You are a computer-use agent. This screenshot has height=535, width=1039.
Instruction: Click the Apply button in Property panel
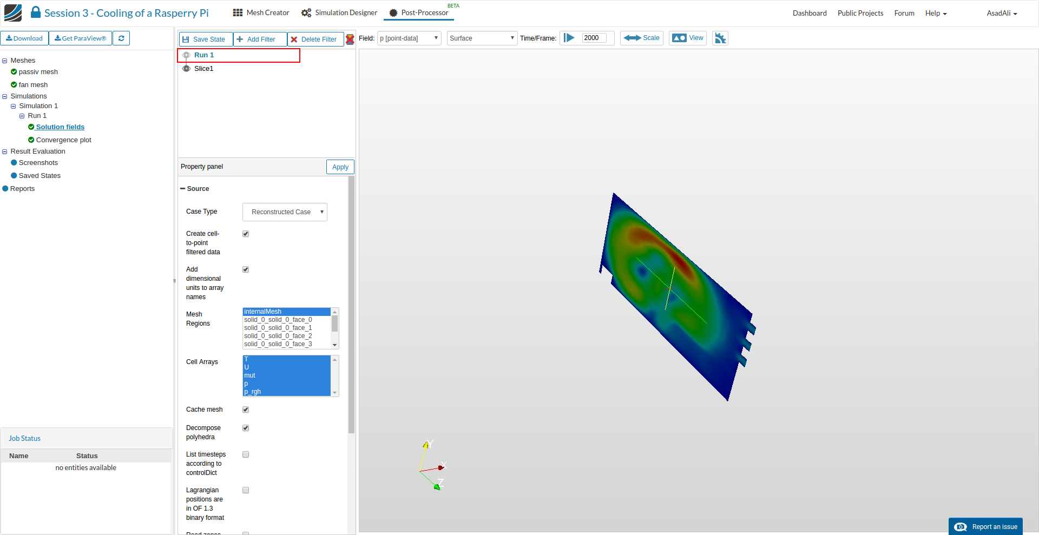pos(340,167)
